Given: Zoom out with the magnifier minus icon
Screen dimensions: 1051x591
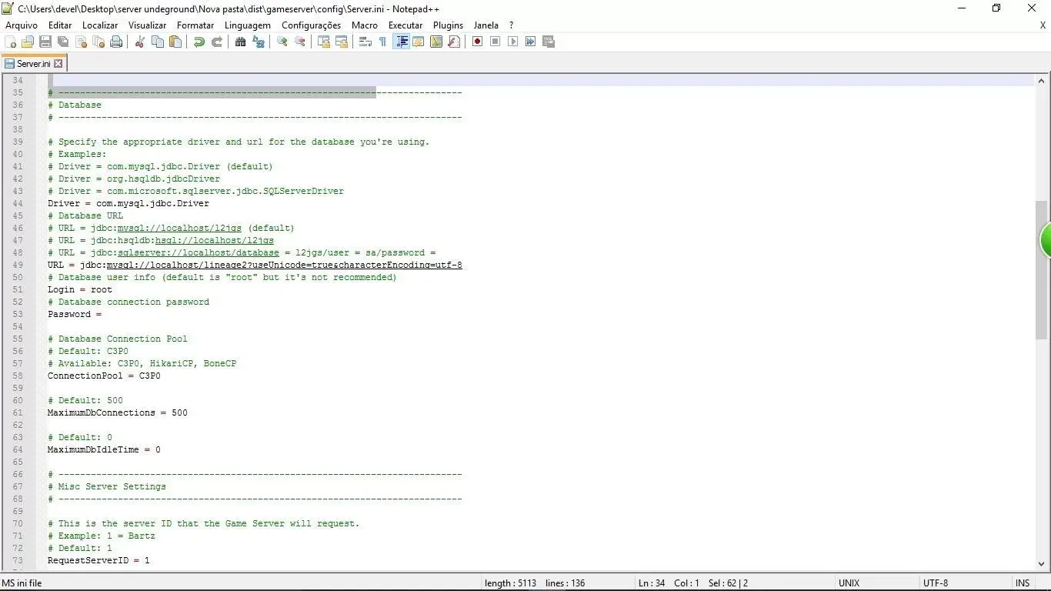Looking at the screenshot, I should (x=300, y=42).
